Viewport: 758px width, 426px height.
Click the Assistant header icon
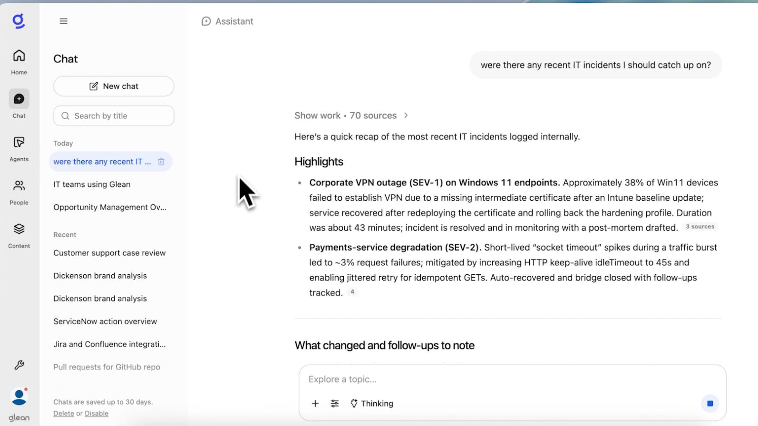(206, 21)
